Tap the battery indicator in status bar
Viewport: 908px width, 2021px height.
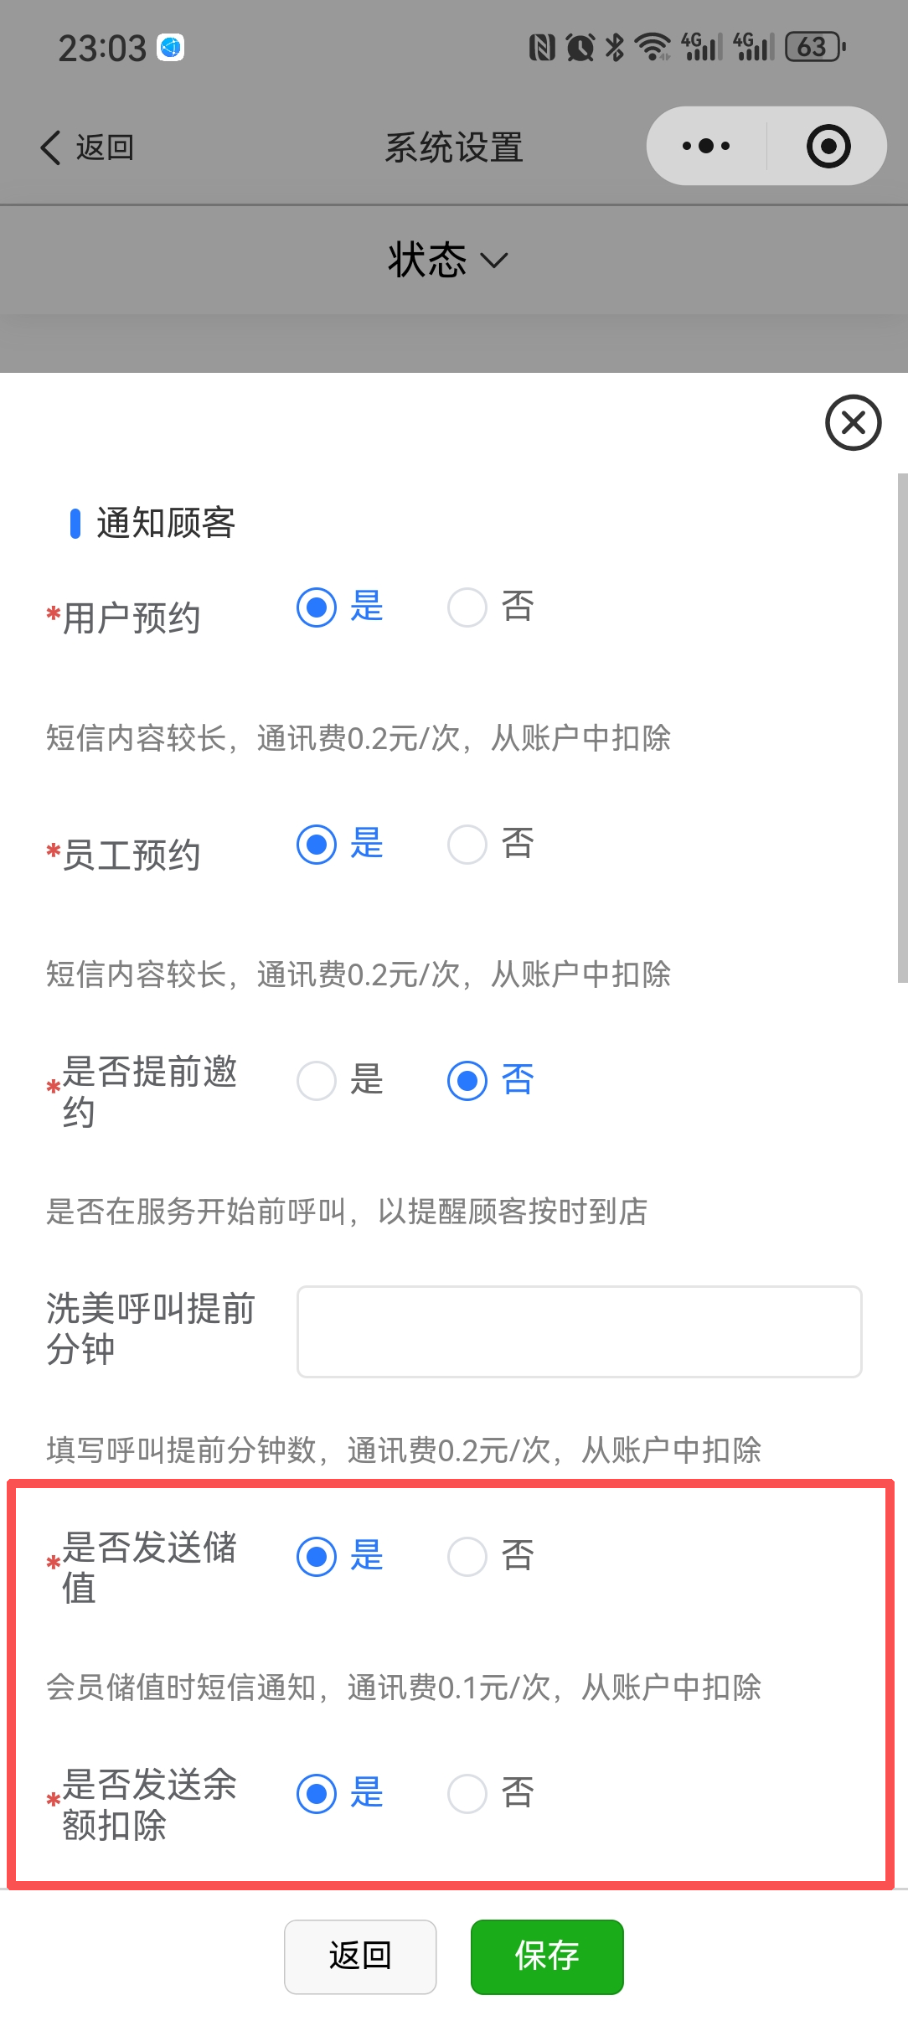pos(814,47)
